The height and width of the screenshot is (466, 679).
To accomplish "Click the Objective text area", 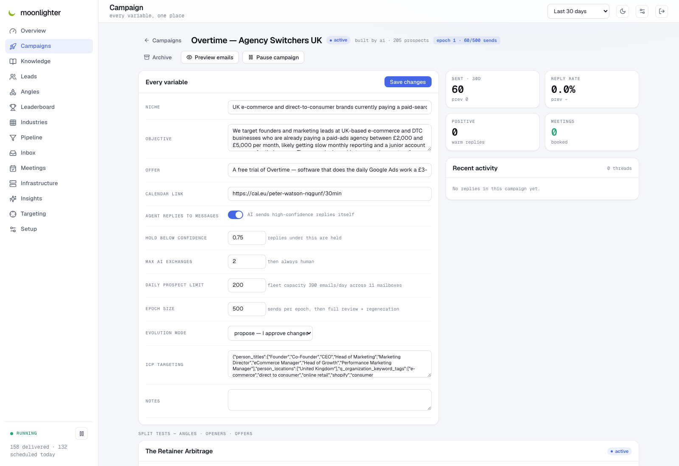I will pos(330,138).
